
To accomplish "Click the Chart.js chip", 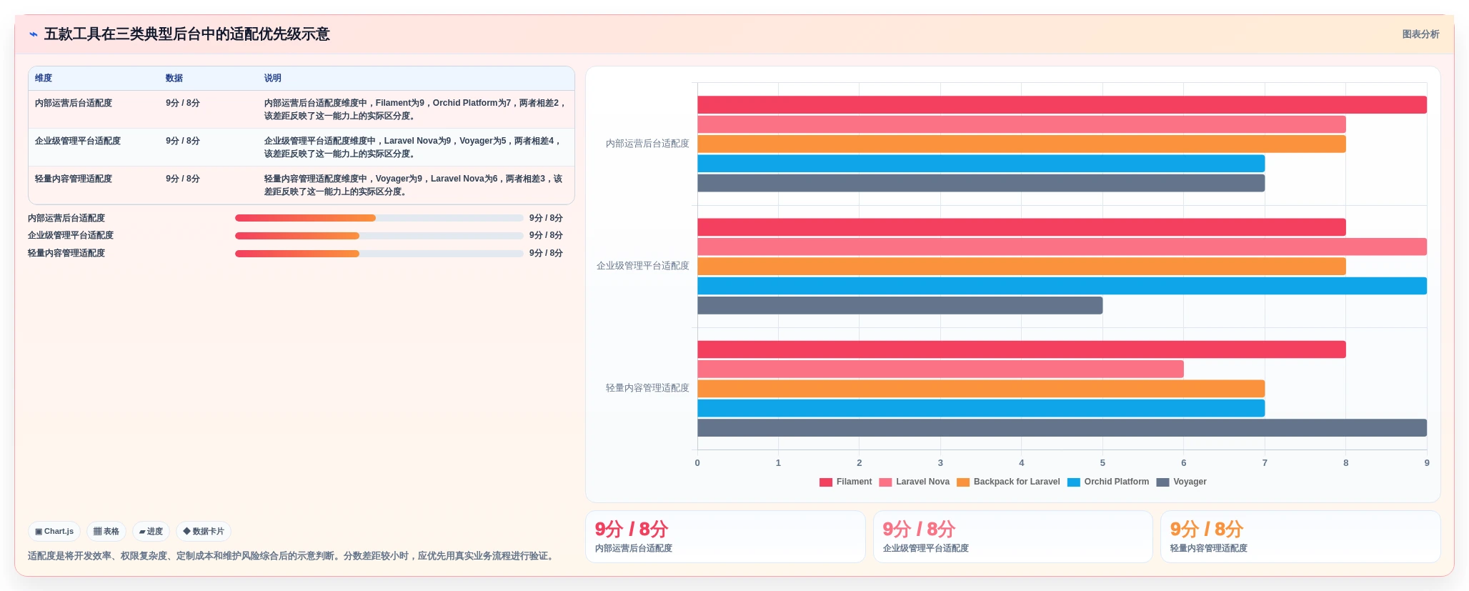I will [x=54, y=531].
